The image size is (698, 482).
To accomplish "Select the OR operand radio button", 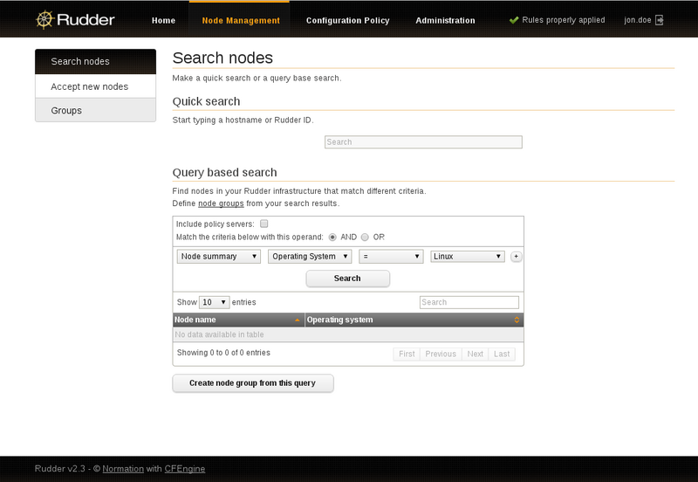I will (x=365, y=237).
